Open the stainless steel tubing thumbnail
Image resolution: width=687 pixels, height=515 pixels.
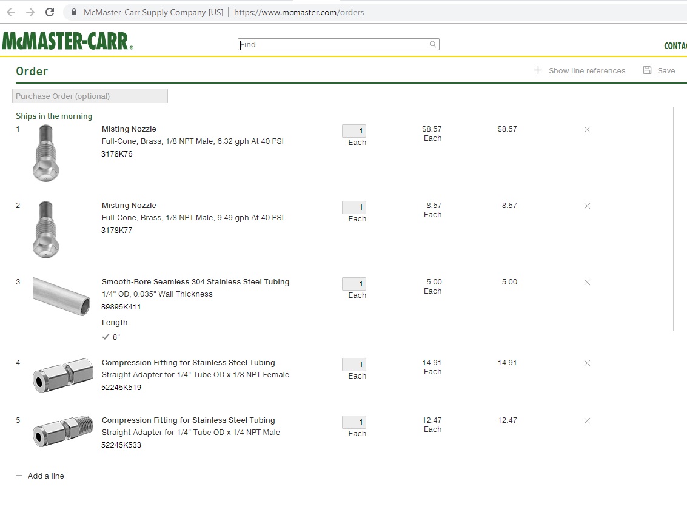(x=62, y=296)
